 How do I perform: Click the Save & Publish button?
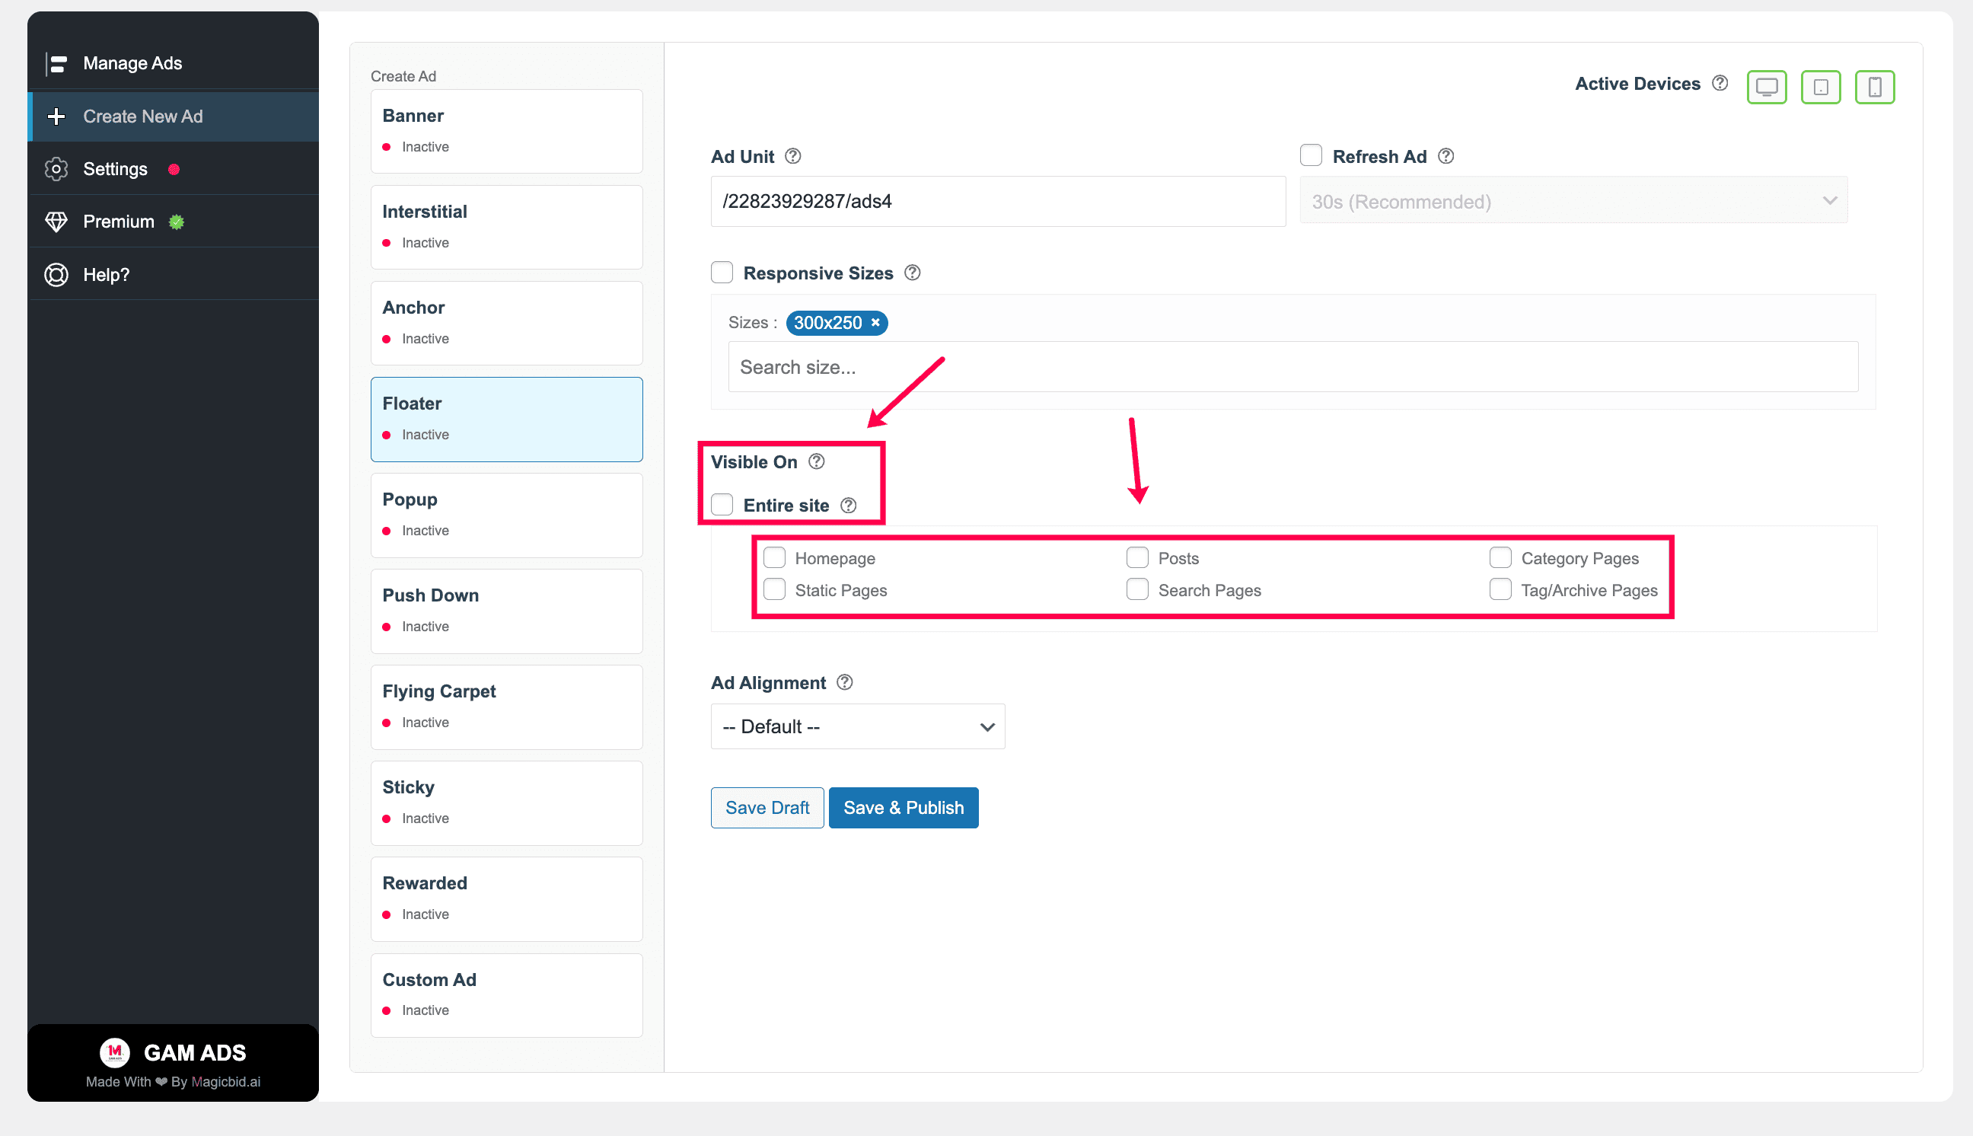pos(903,808)
